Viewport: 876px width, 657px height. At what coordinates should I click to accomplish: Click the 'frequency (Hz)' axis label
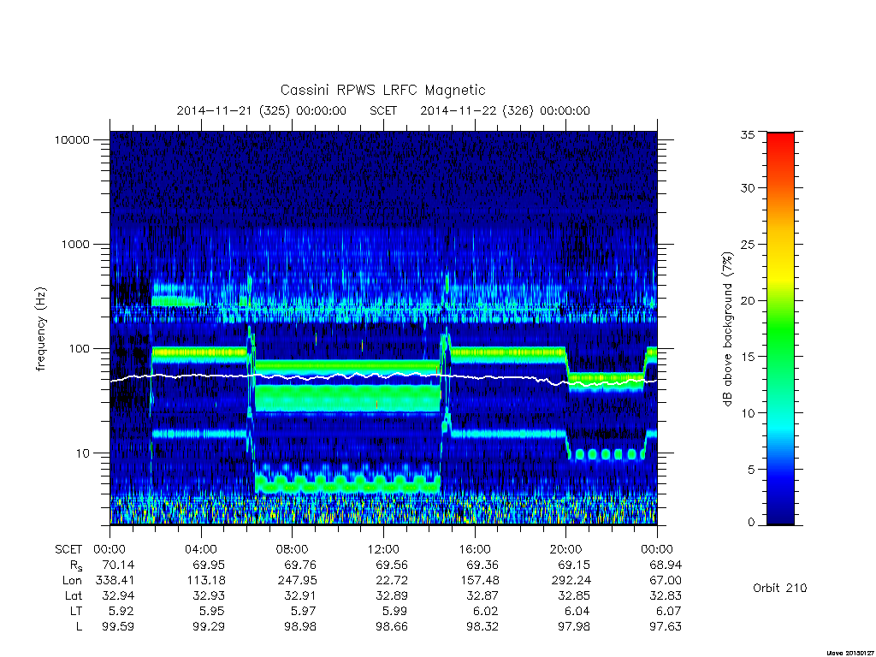pyautogui.click(x=41, y=329)
